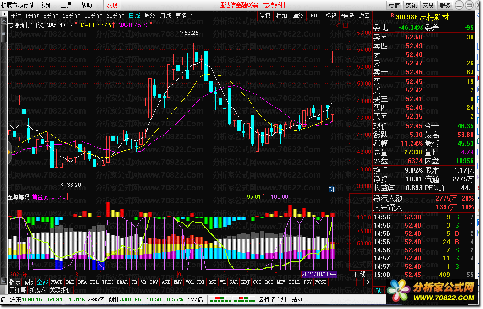Click the 服务 button
The height and width of the screenshot is (309, 483).
(445, 5)
